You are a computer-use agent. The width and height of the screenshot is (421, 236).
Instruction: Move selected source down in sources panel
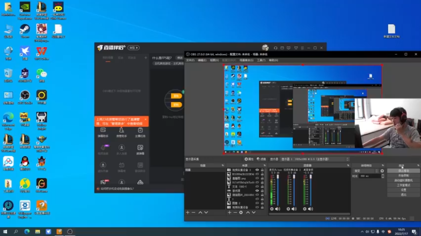pos(254,212)
